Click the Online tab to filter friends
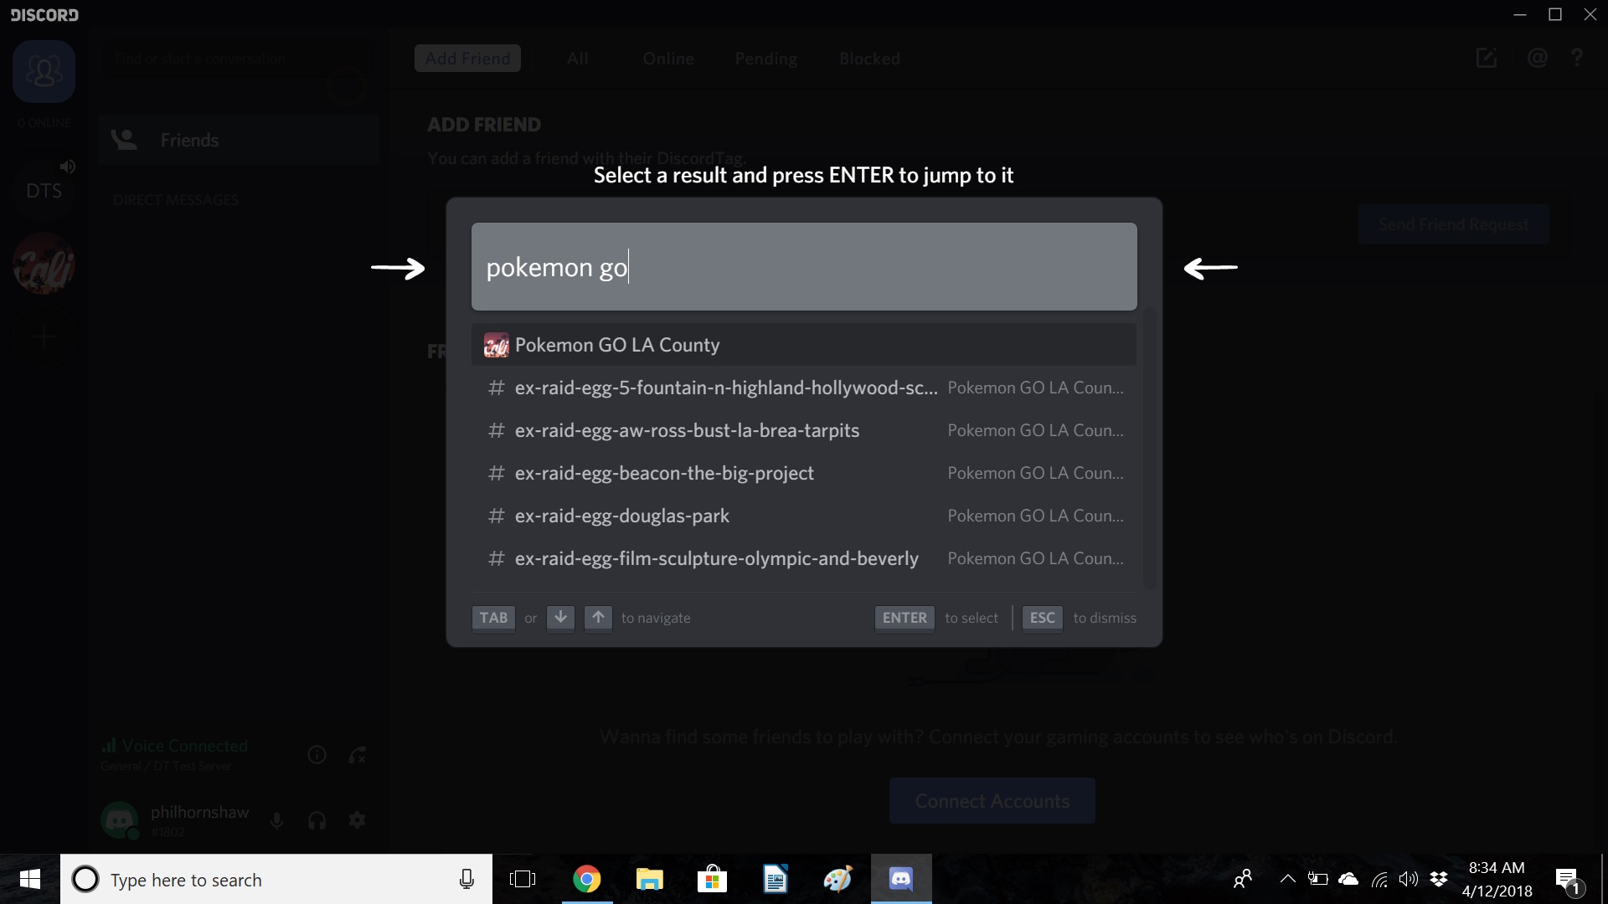Image resolution: width=1608 pixels, height=904 pixels. pos(668,59)
